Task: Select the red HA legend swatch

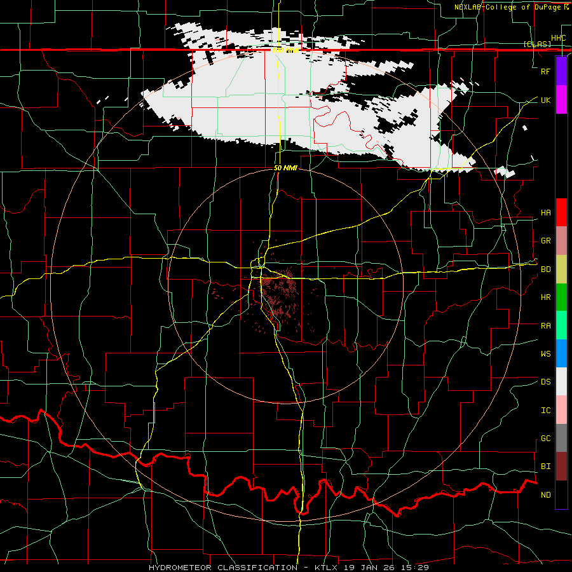Action: tap(561, 212)
